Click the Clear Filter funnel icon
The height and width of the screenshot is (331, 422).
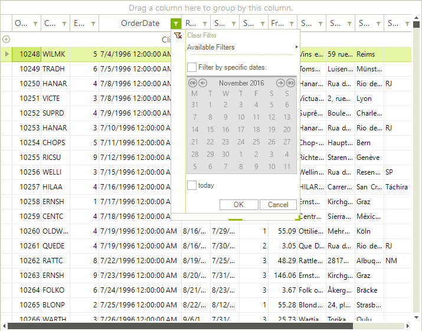(x=178, y=36)
